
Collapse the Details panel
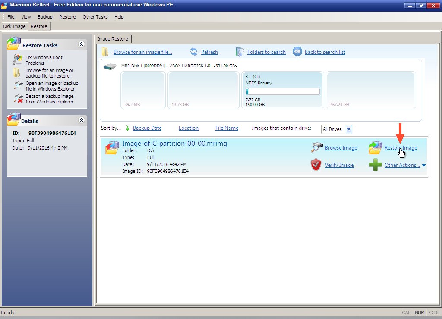pyautogui.click(x=81, y=120)
